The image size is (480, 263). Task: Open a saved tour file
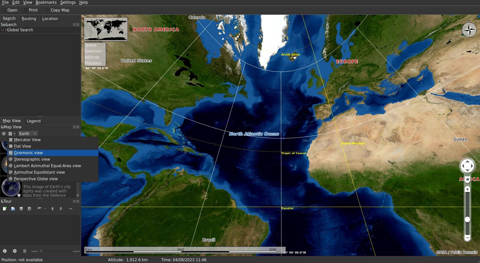[13, 208]
